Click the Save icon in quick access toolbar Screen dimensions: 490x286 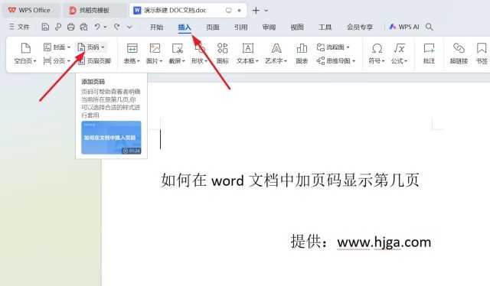pos(45,28)
